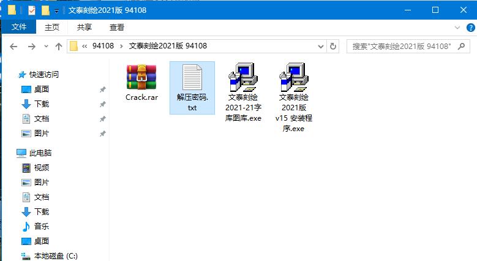This screenshot has height=261, width=477.
Task: Select the 解压密码.txt text file
Action: point(192,88)
